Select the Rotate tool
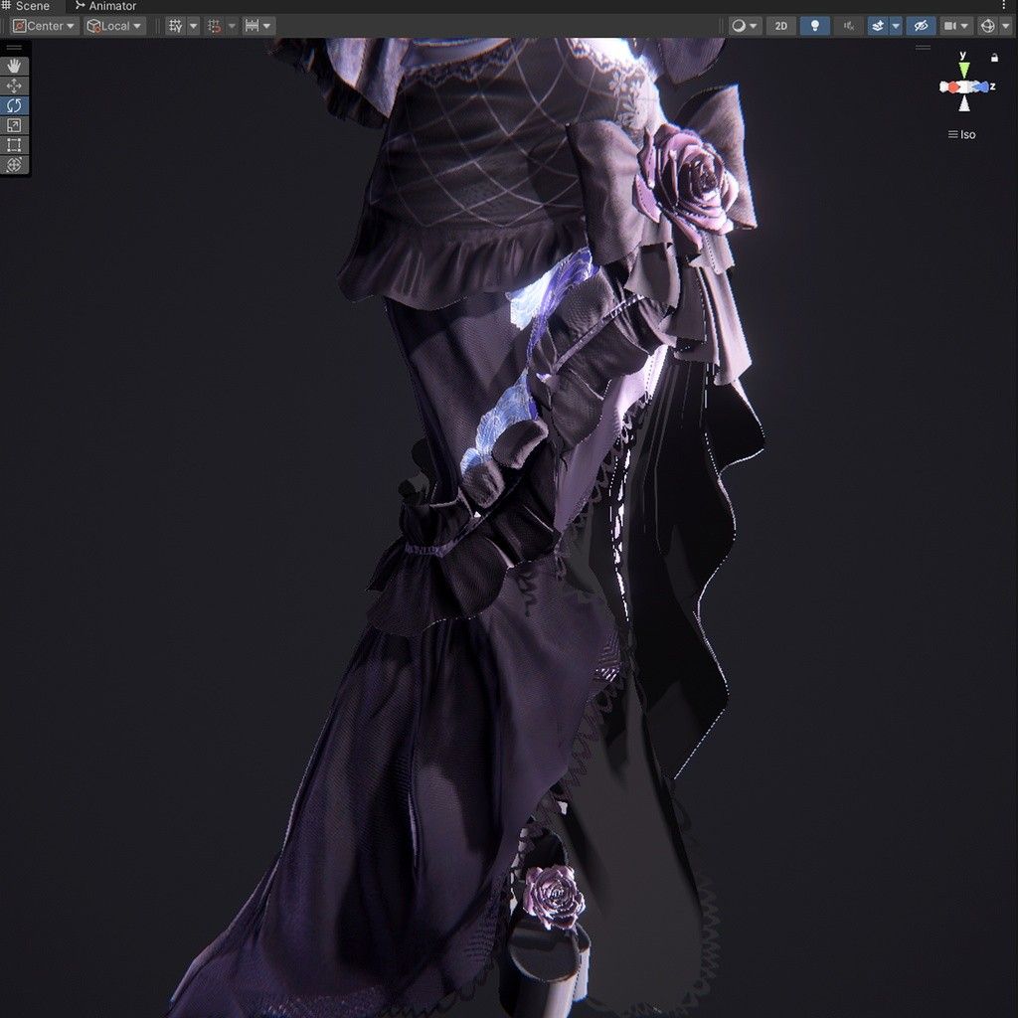This screenshot has width=1018, height=1018. [x=14, y=105]
